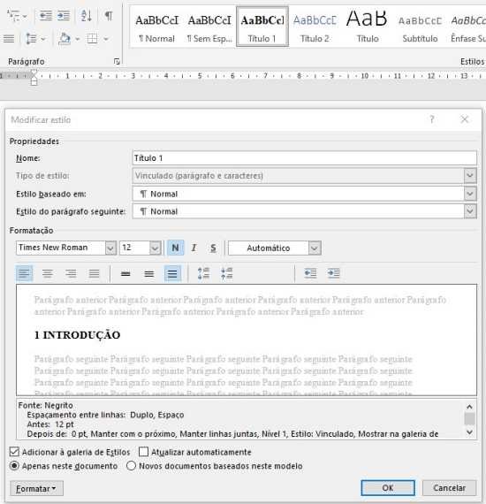Apply underline with the S button
The image size is (486, 504).
pos(213,248)
